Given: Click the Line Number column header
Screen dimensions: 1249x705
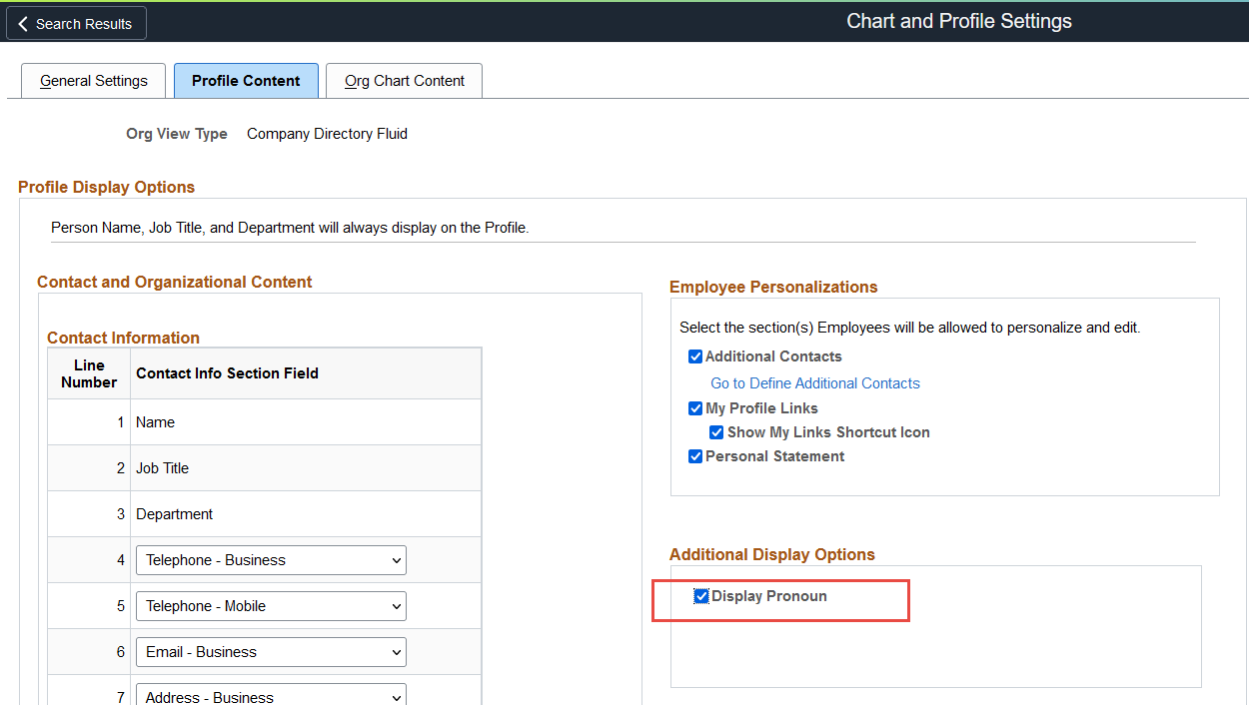Looking at the screenshot, I should point(89,373).
